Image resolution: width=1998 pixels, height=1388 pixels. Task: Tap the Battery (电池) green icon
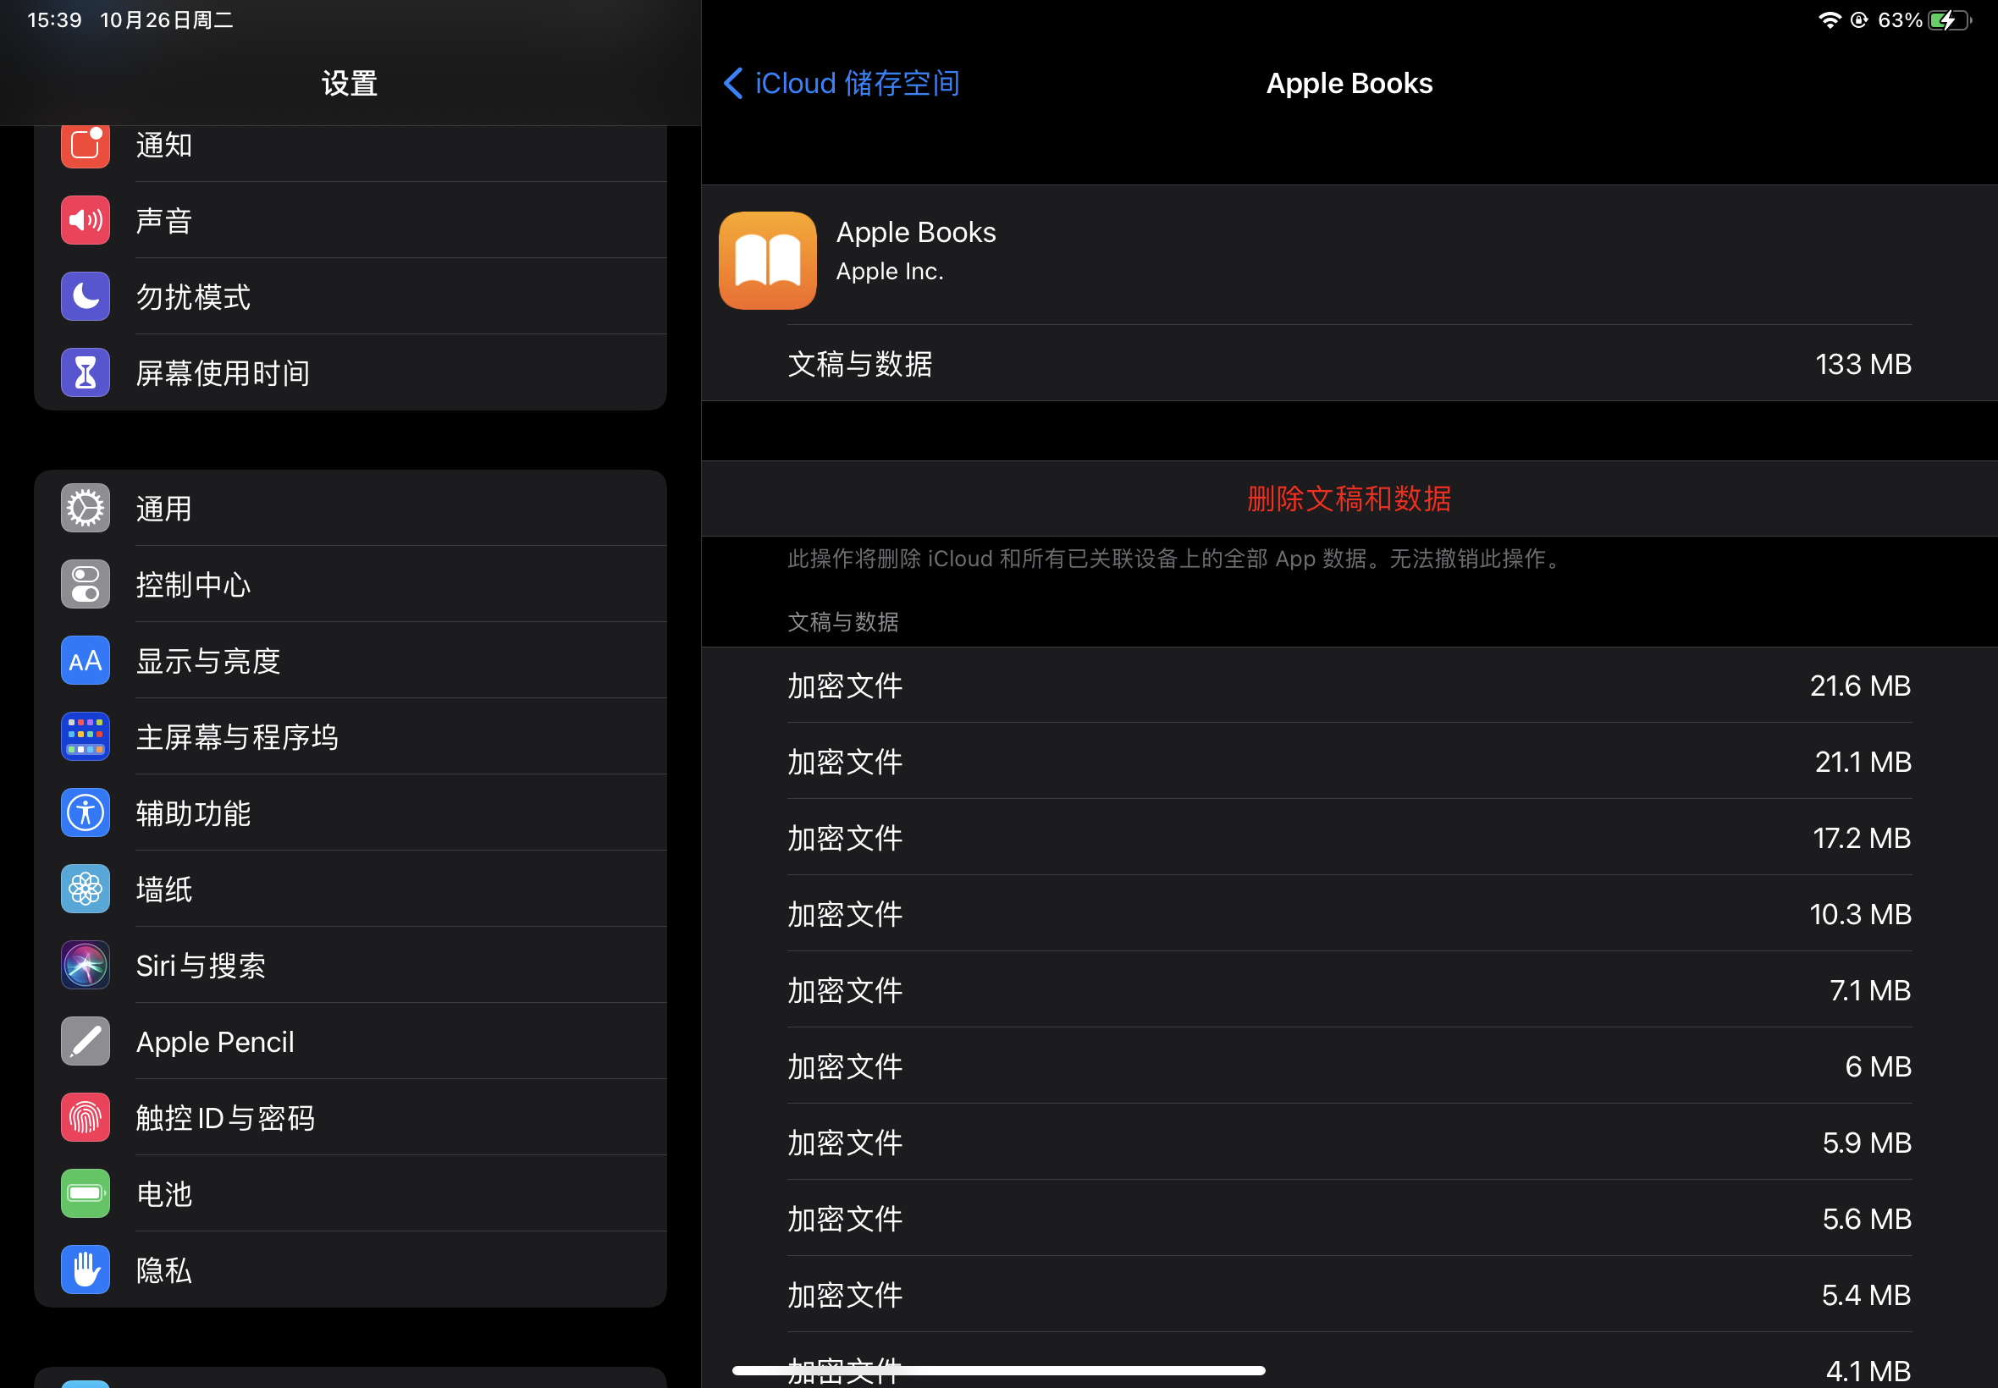click(86, 1193)
